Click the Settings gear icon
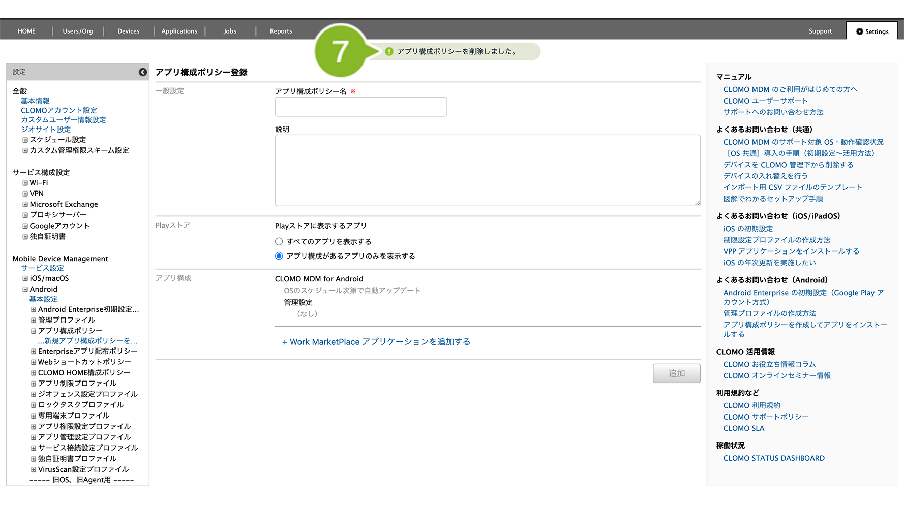Screen dimensions: 904x508 click(x=859, y=31)
